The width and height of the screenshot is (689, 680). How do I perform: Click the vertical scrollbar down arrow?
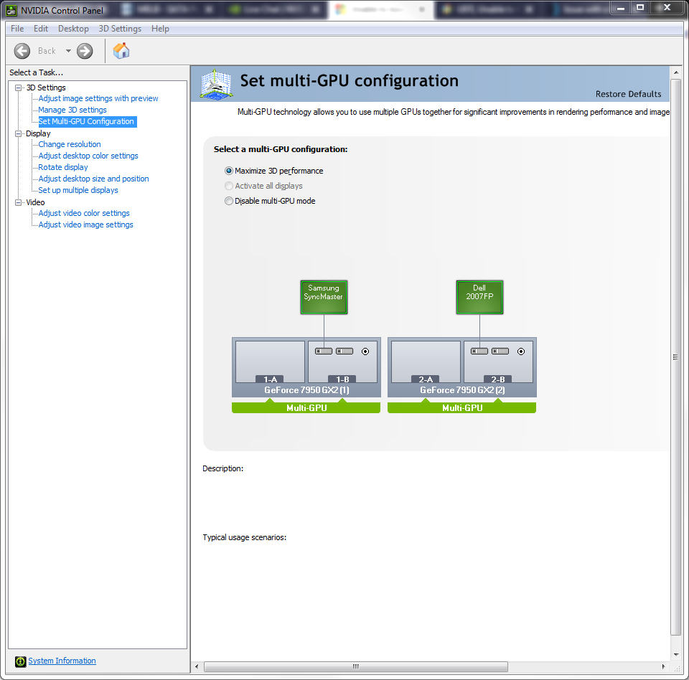point(676,654)
